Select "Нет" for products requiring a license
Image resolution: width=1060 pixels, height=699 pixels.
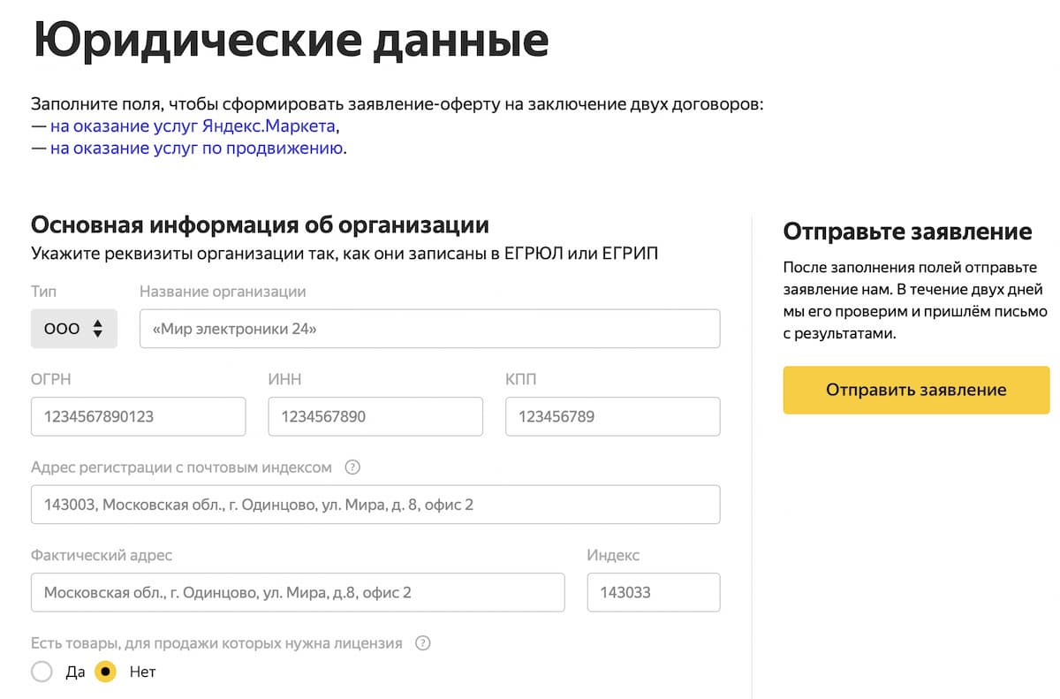pos(106,672)
